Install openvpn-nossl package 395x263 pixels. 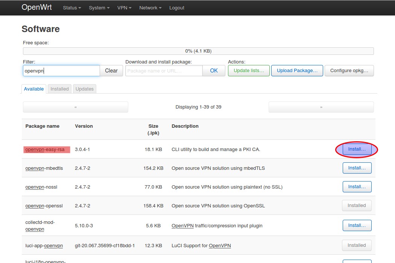click(357, 187)
